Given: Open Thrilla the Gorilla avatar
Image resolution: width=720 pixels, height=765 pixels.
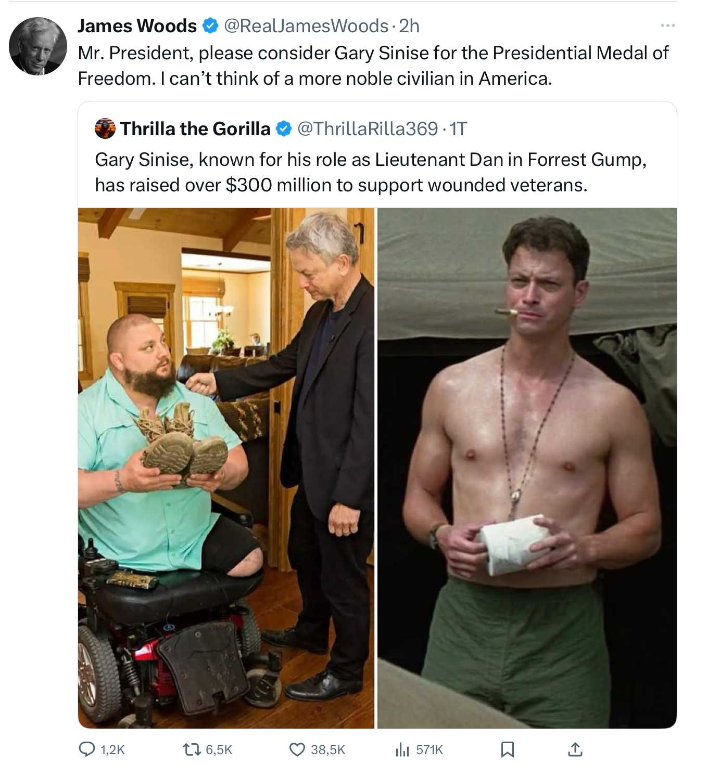Looking at the screenshot, I should (x=105, y=128).
